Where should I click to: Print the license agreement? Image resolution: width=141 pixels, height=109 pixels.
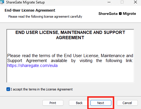click(53, 103)
